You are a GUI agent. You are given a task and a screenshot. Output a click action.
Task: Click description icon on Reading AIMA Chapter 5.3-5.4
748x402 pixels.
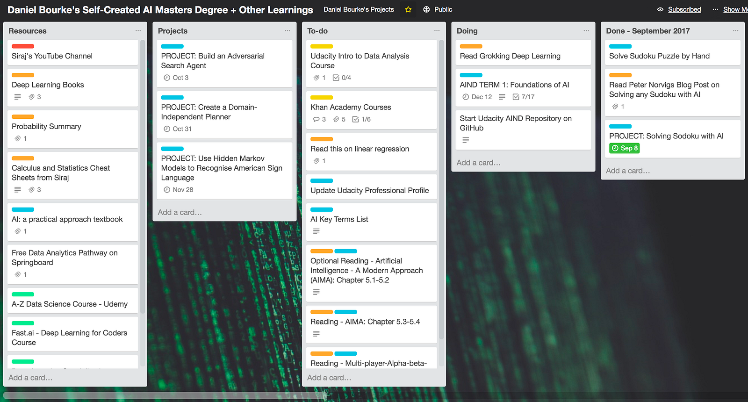pos(316,334)
